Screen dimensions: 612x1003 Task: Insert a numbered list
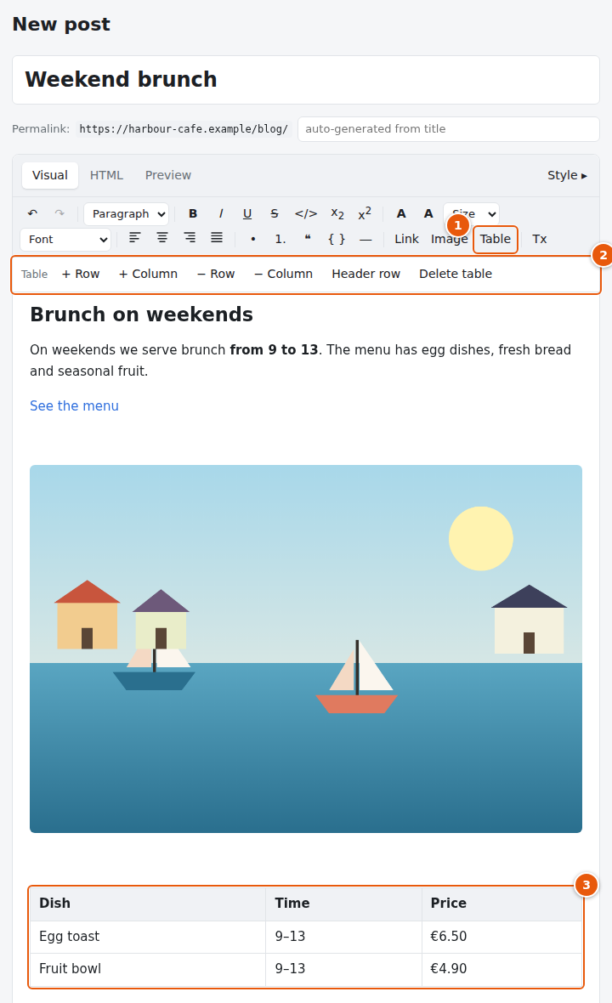[280, 239]
